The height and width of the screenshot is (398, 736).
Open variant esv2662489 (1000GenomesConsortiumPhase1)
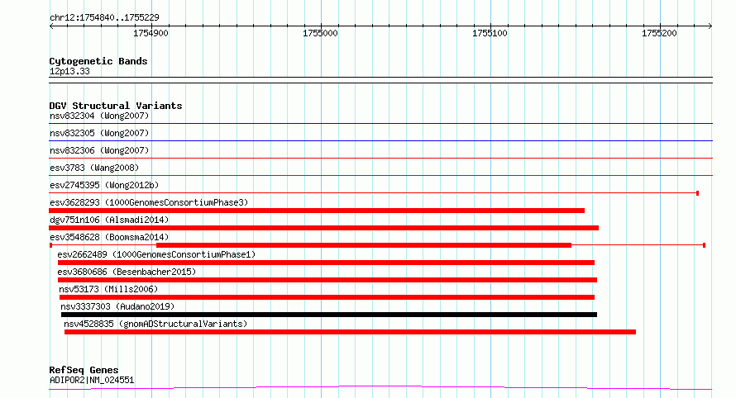point(156,254)
